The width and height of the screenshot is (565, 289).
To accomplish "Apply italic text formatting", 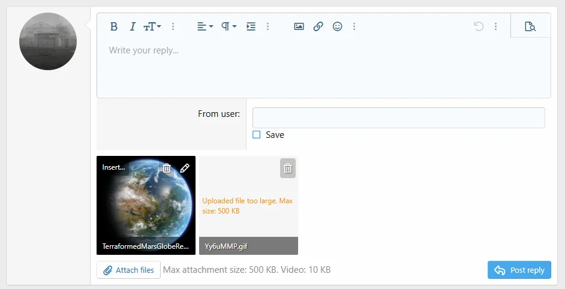I will [133, 26].
